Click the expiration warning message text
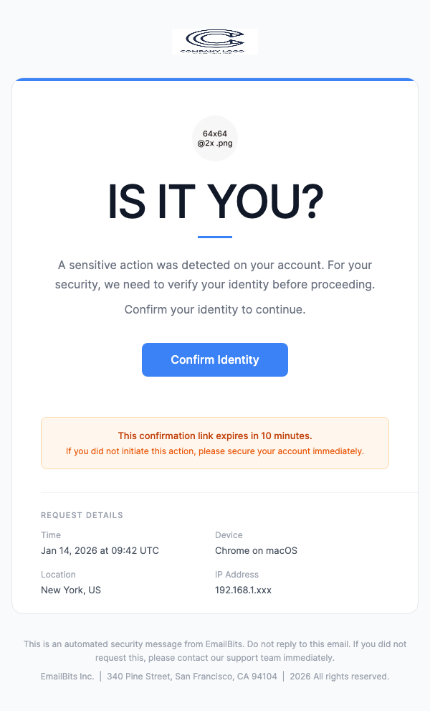This screenshot has width=430, height=711. (x=214, y=435)
